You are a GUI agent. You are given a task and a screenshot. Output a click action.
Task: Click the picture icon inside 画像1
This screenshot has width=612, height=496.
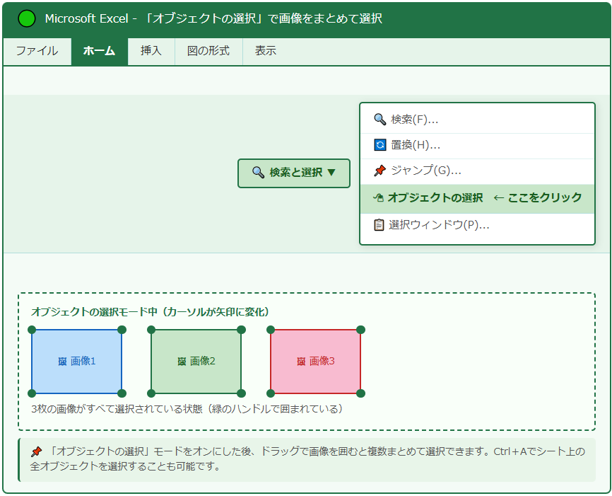tap(62, 362)
